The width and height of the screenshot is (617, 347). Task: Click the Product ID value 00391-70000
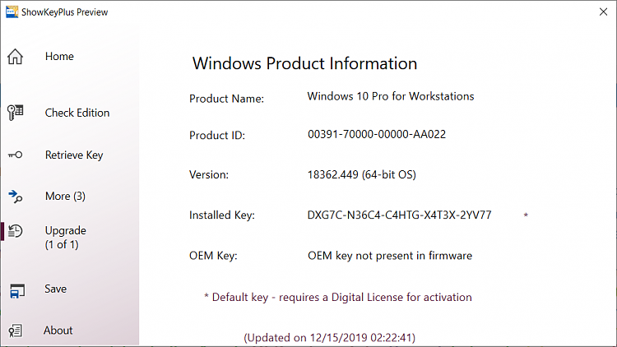377,134
